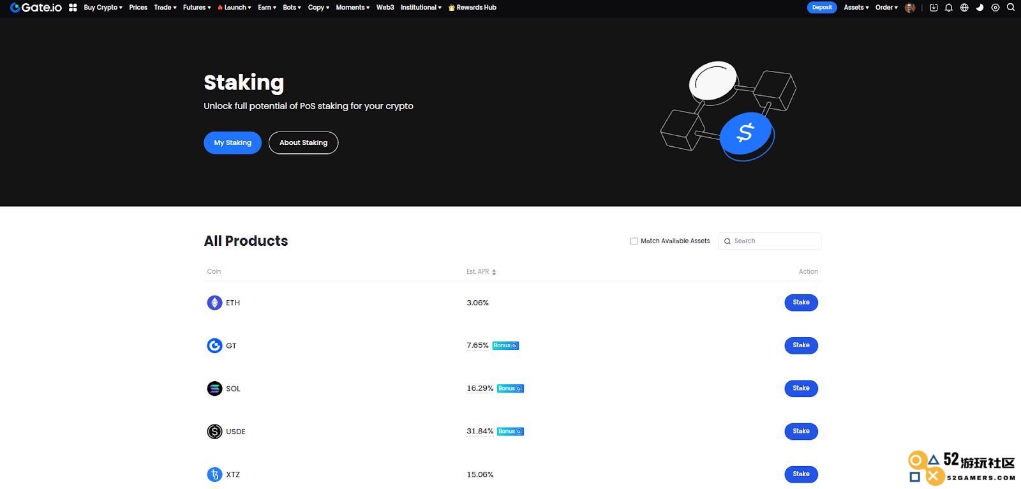Expand the Earn dropdown
The image size is (1021, 489).
pyautogui.click(x=267, y=8)
